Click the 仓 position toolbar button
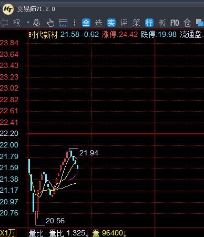 [x=187, y=23]
